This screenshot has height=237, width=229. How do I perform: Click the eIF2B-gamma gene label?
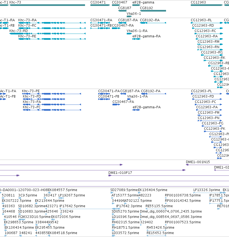[143, 2]
